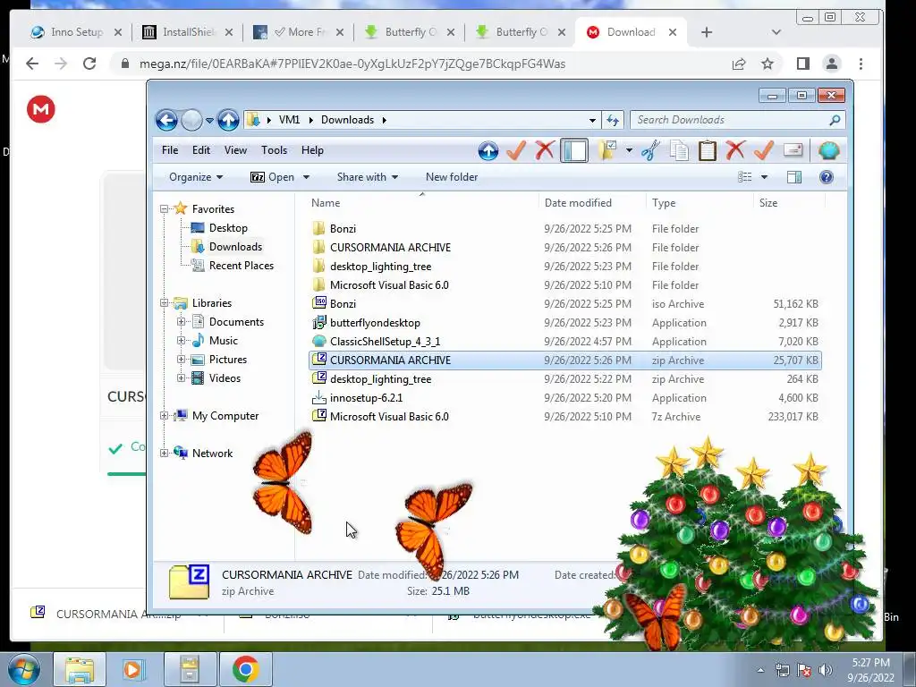Toggle the navigation pane toolbar button

(x=574, y=150)
